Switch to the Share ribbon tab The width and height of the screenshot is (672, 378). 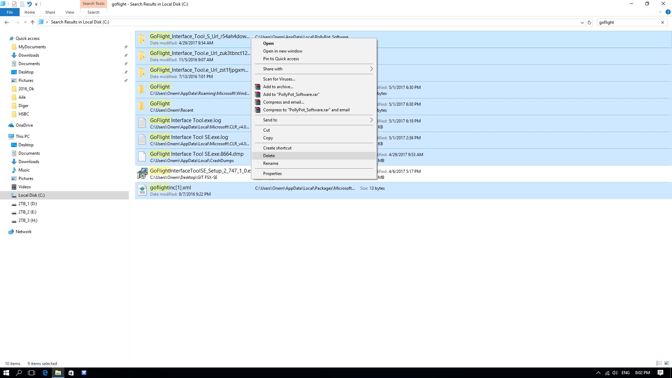50,12
